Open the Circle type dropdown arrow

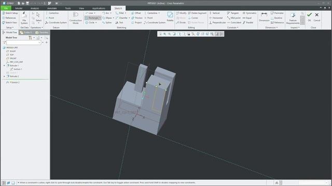tap(96, 23)
